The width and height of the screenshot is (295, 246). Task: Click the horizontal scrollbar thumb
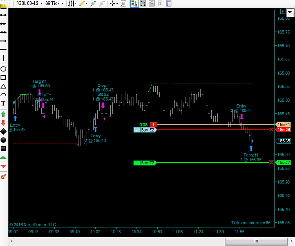tap(256, 241)
